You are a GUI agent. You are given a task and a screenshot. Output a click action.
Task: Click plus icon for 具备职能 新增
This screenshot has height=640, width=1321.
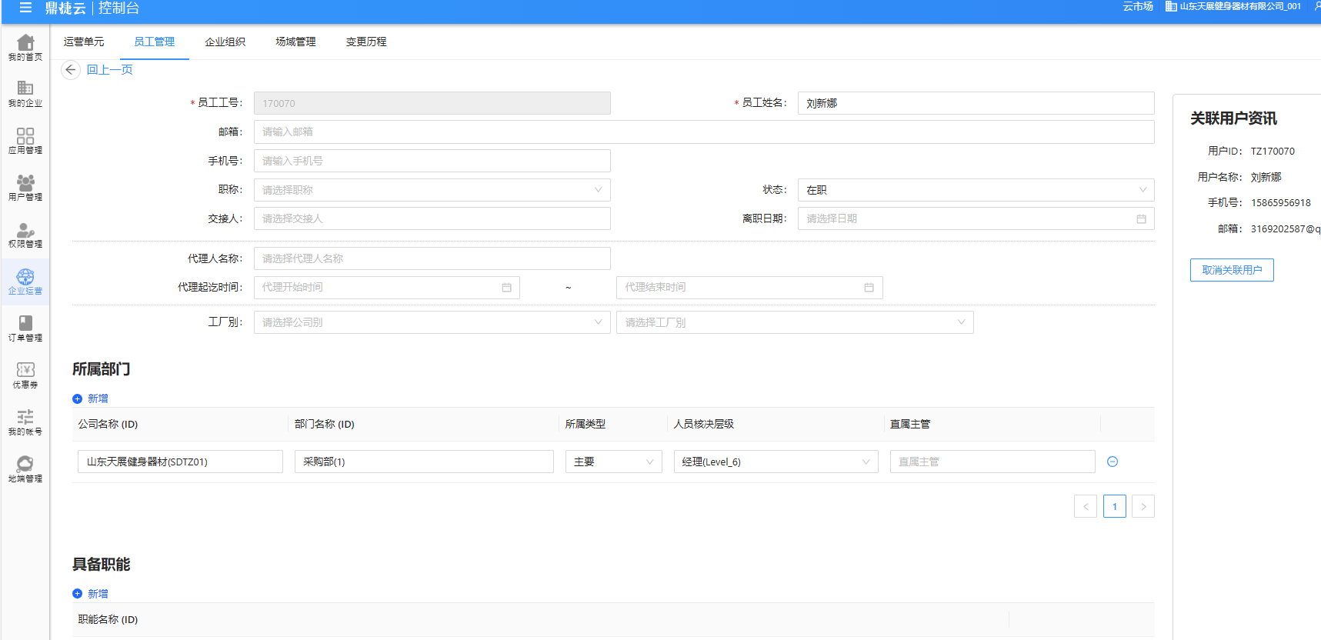point(77,594)
